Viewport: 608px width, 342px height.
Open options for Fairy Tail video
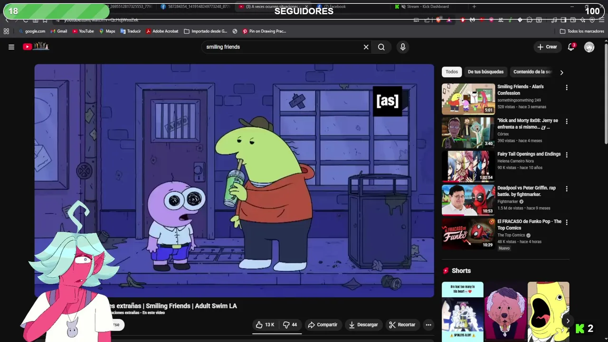[x=566, y=155]
